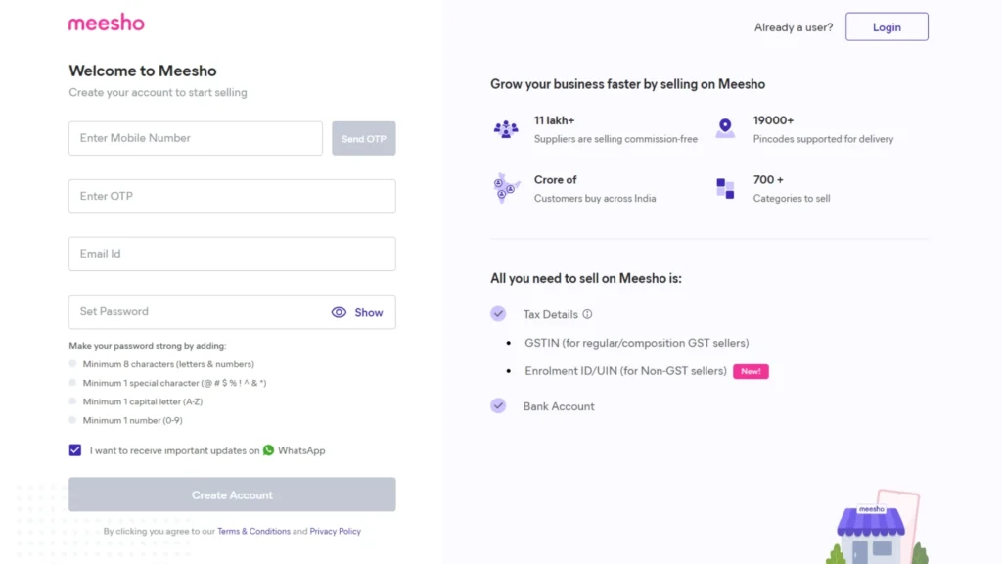The image size is (1002, 564).
Task: Click the Login button
Action: click(886, 26)
